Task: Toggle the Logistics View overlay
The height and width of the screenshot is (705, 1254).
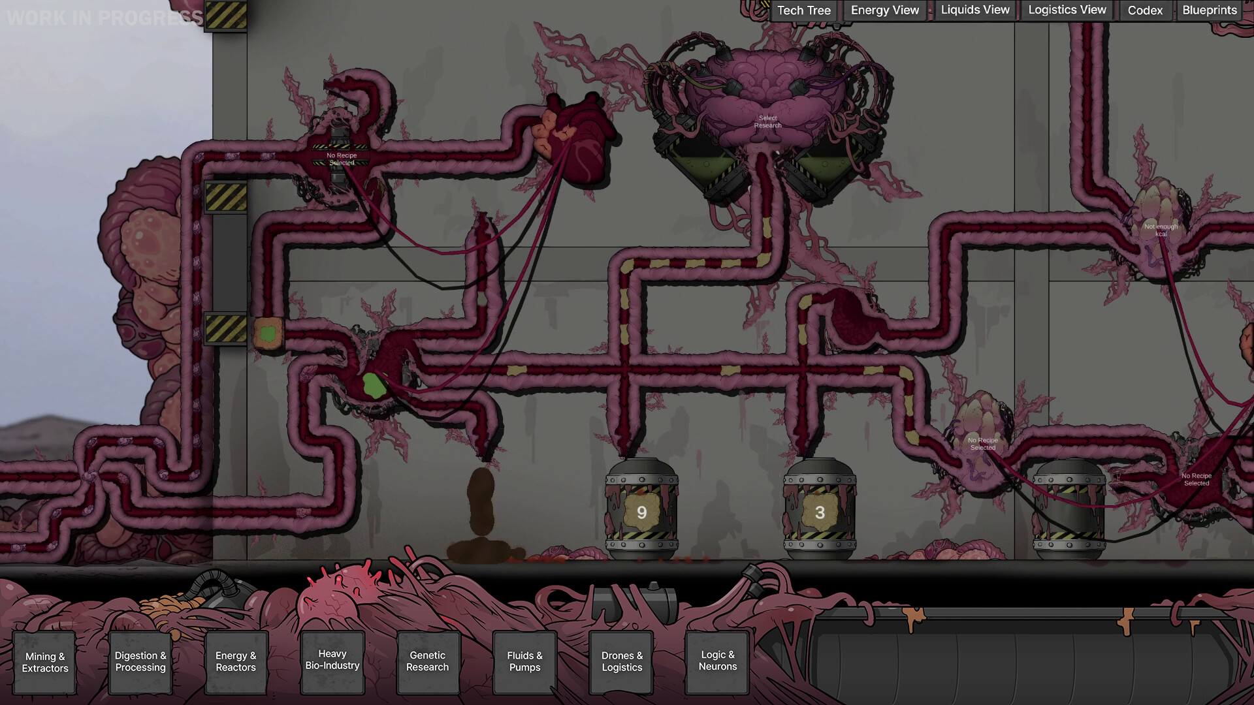Action: (1067, 10)
